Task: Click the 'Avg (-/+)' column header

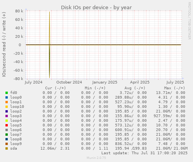Action: [135, 88]
